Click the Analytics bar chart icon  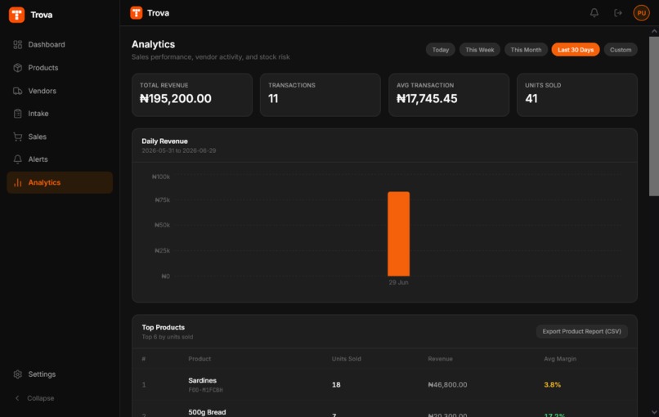[18, 182]
